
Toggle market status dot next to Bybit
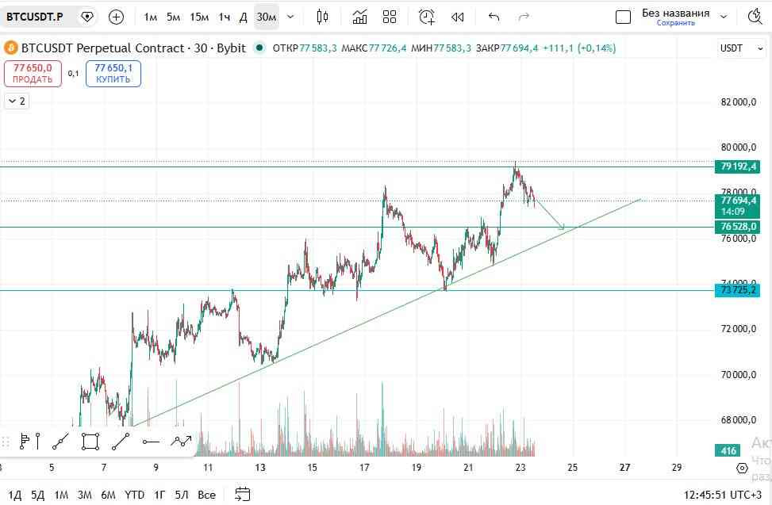[x=259, y=48]
